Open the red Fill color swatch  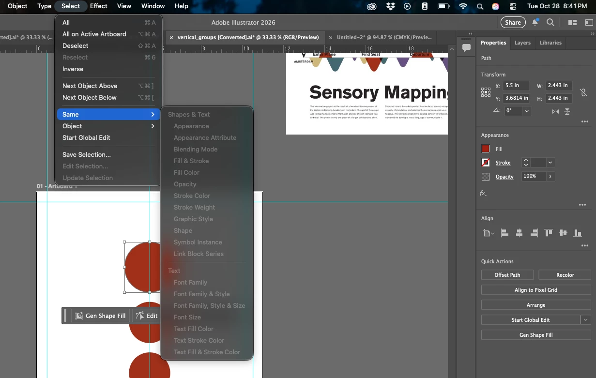(x=486, y=149)
